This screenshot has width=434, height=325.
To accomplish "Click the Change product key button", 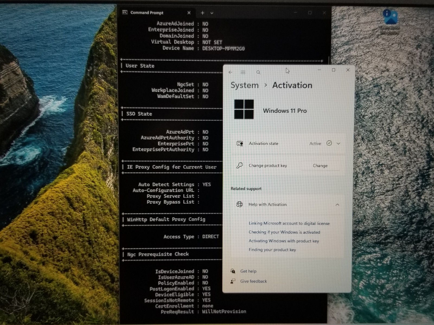I will 320,166.
